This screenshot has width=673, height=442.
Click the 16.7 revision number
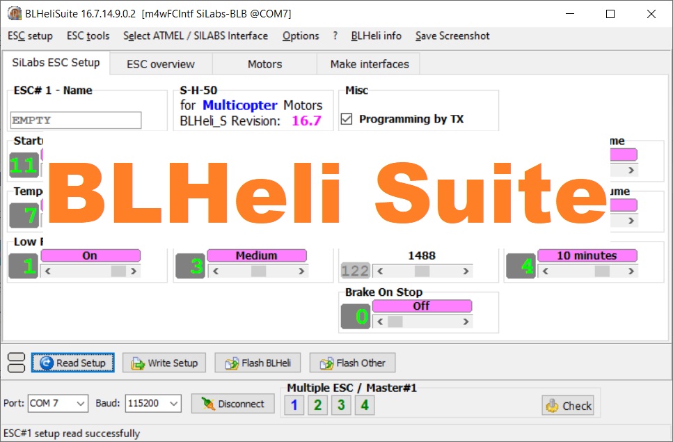[306, 121]
